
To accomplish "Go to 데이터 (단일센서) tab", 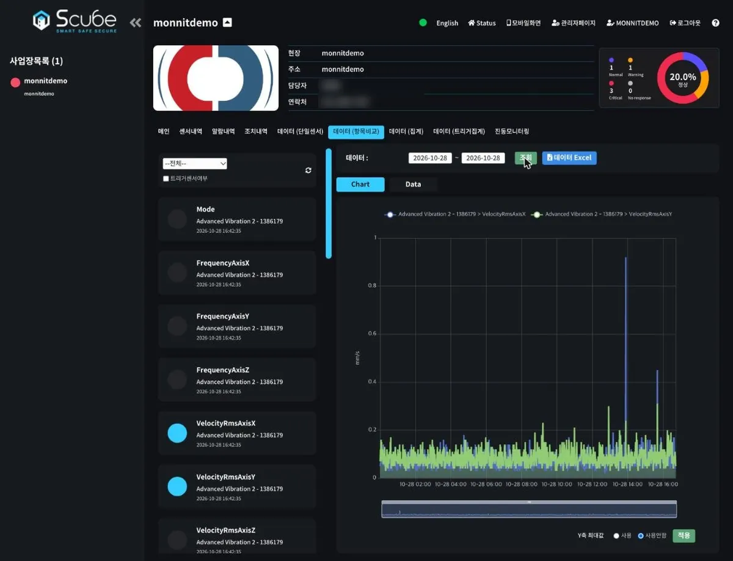I will pos(300,131).
